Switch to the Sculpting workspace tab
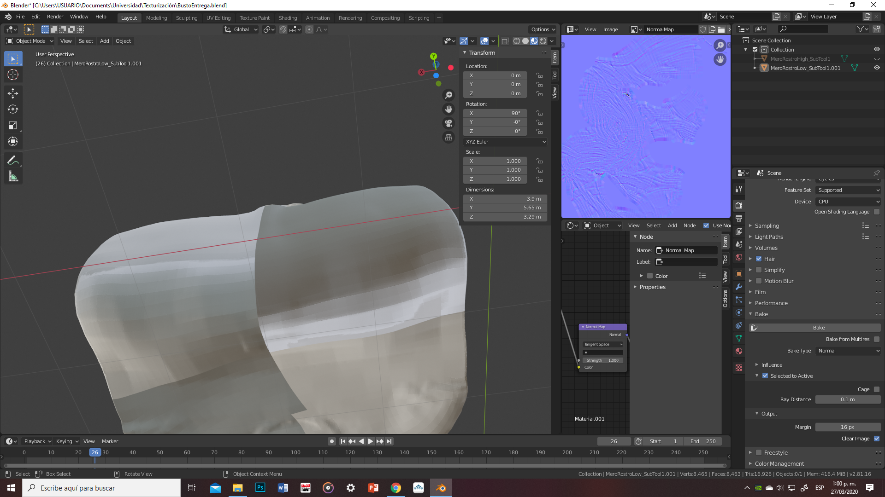This screenshot has height=497, width=885. pyautogui.click(x=187, y=18)
